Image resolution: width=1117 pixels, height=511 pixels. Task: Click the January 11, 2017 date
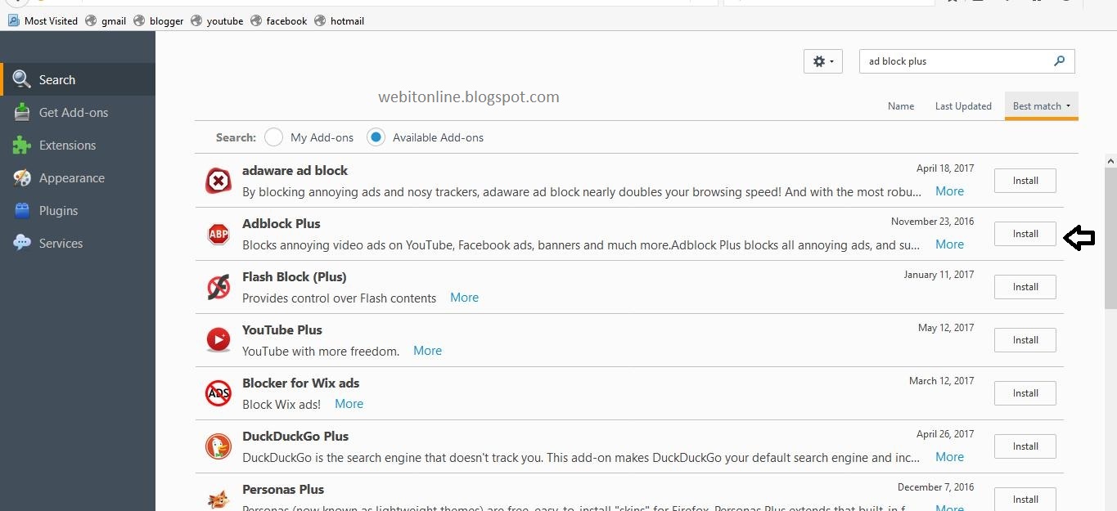point(939,275)
